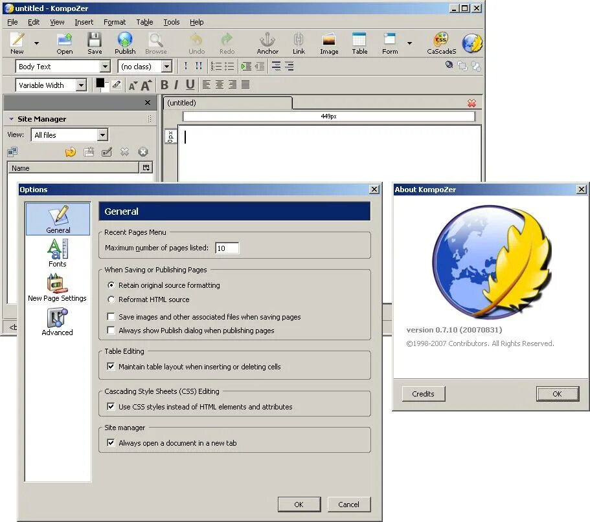Open the View menu

(x=57, y=22)
